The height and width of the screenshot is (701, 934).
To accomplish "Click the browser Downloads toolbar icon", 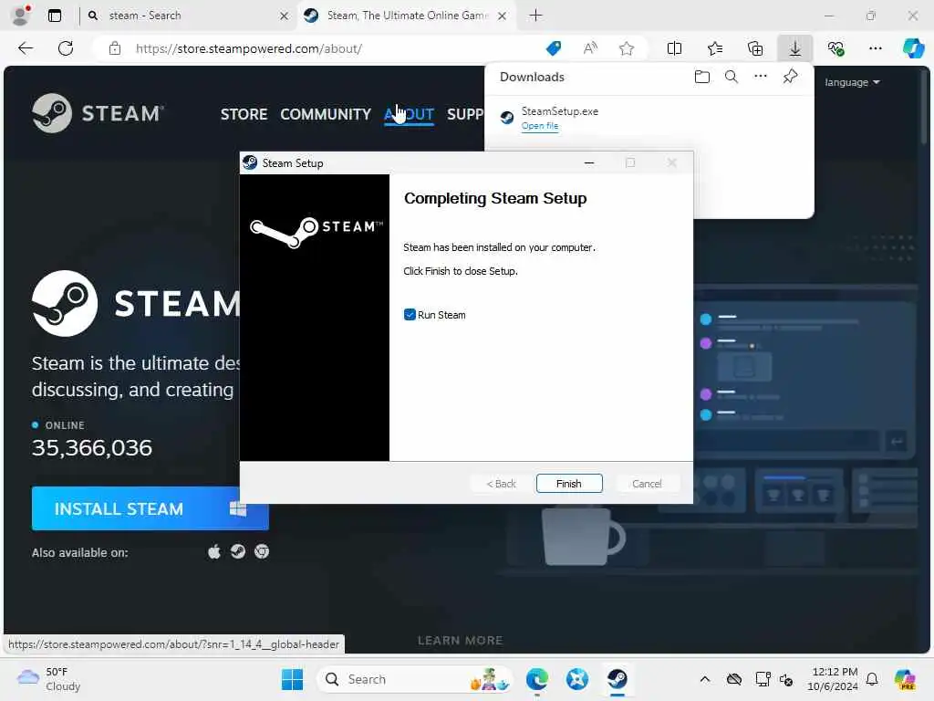I will point(794,48).
